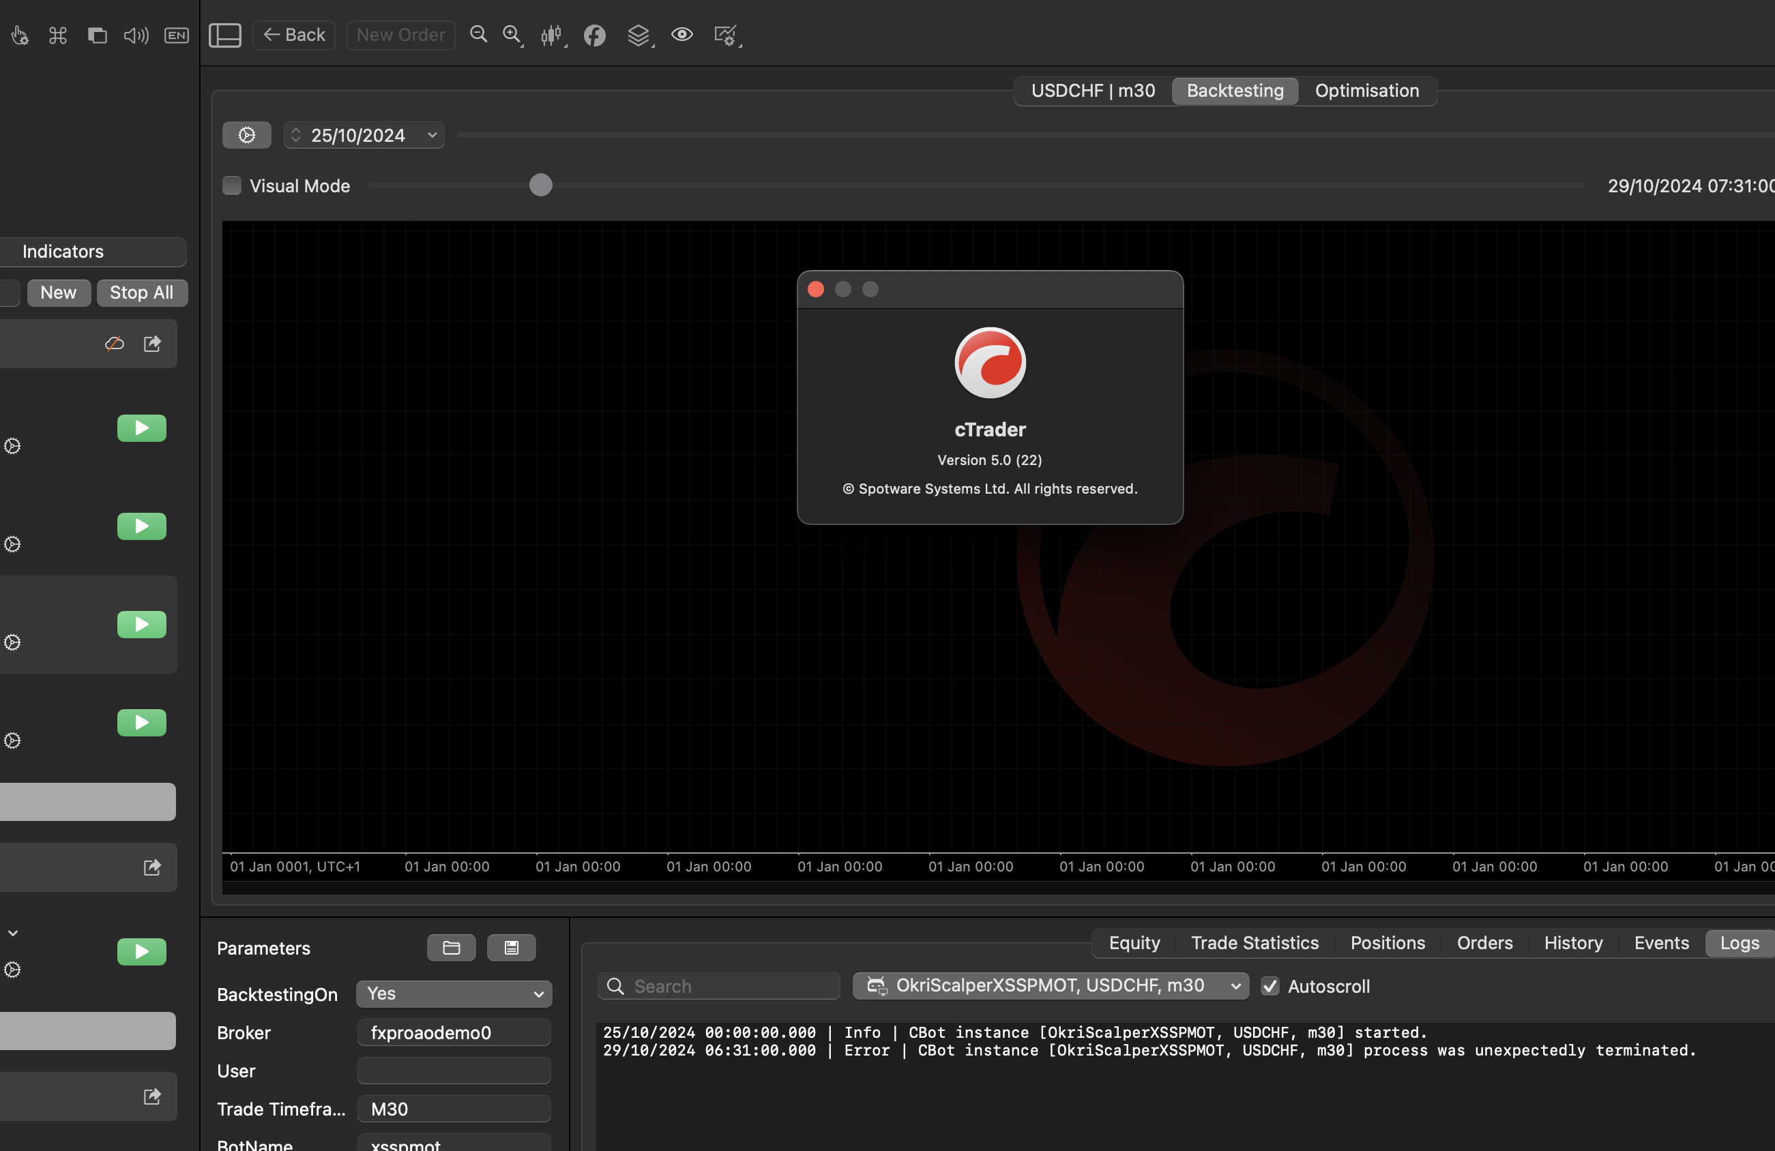
Task: Click the command key symbol icon
Action: 58,35
